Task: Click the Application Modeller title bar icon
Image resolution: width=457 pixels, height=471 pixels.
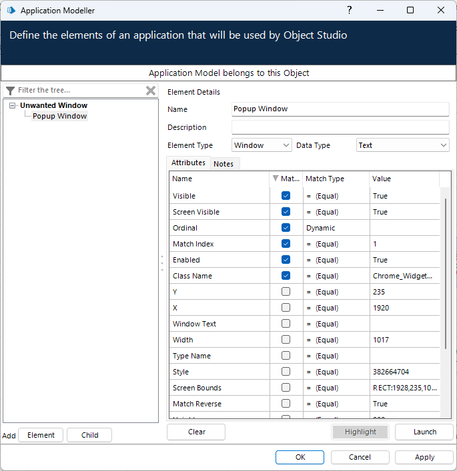Action: [x=11, y=11]
